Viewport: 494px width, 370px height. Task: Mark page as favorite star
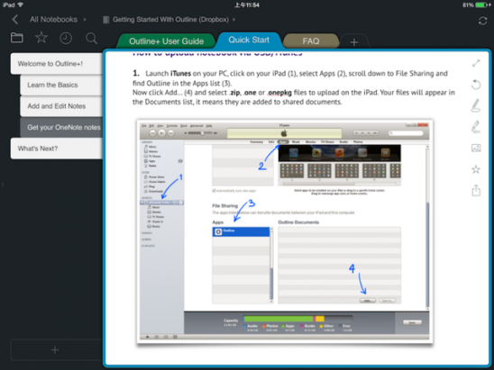pyautogui.click(x=476, y=169)
